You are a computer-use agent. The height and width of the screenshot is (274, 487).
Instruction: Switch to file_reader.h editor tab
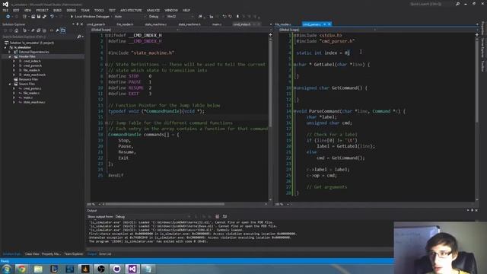(125, 24)
